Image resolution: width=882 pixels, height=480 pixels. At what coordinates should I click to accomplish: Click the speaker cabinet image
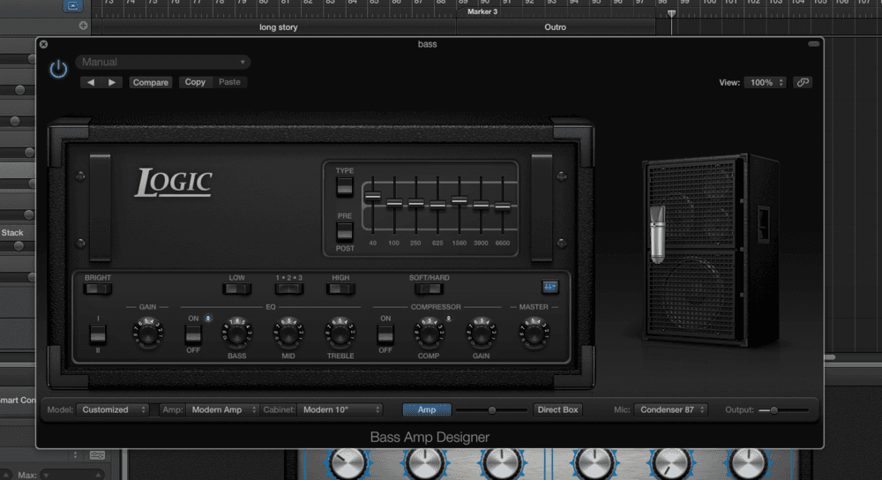712,251
